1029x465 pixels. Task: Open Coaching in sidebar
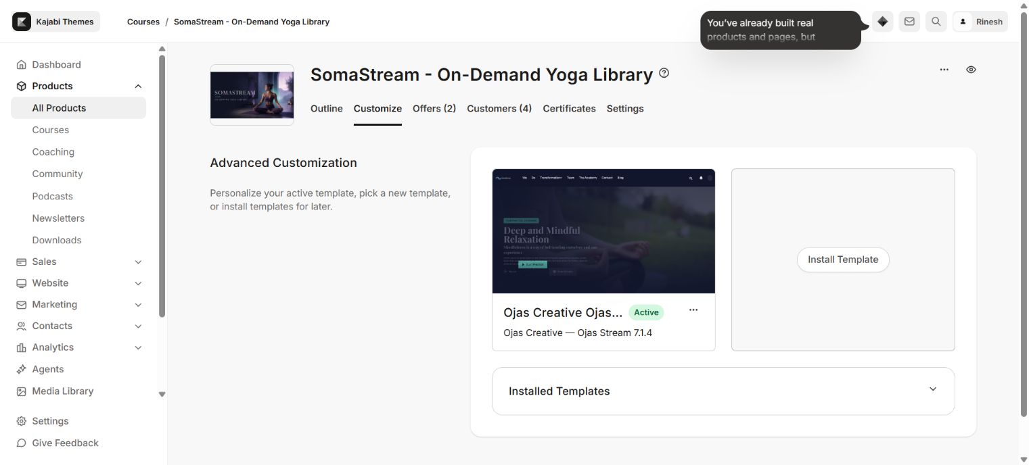53,152
